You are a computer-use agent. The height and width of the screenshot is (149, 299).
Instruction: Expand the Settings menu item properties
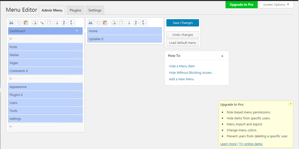pos(77,119)
